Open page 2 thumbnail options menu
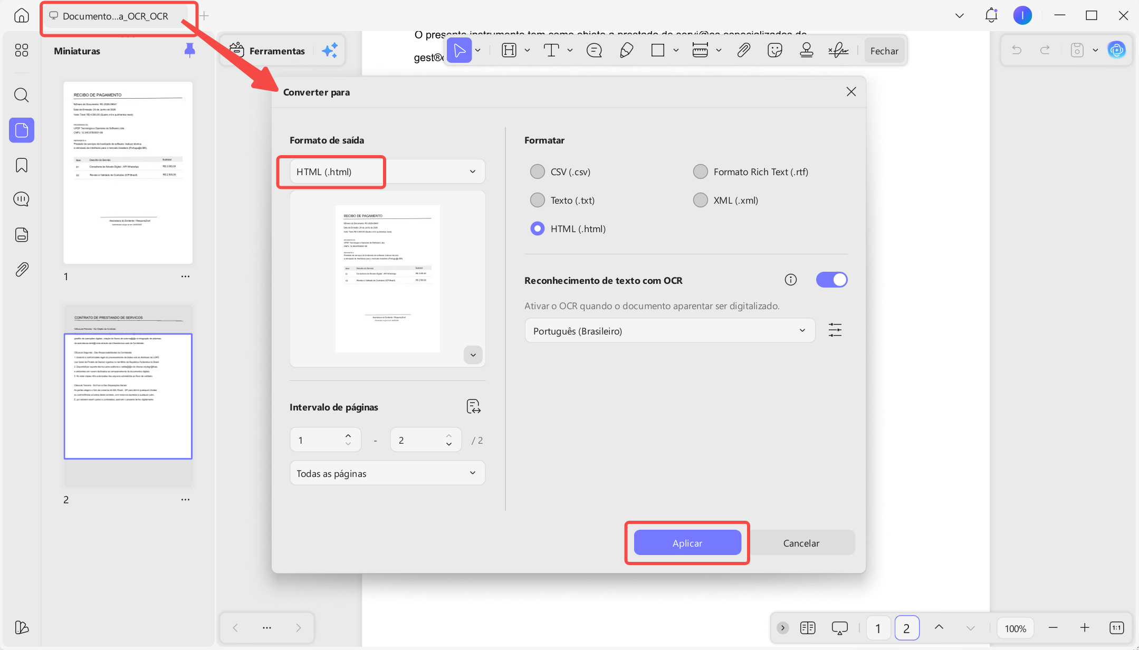 tap(185, 500)
